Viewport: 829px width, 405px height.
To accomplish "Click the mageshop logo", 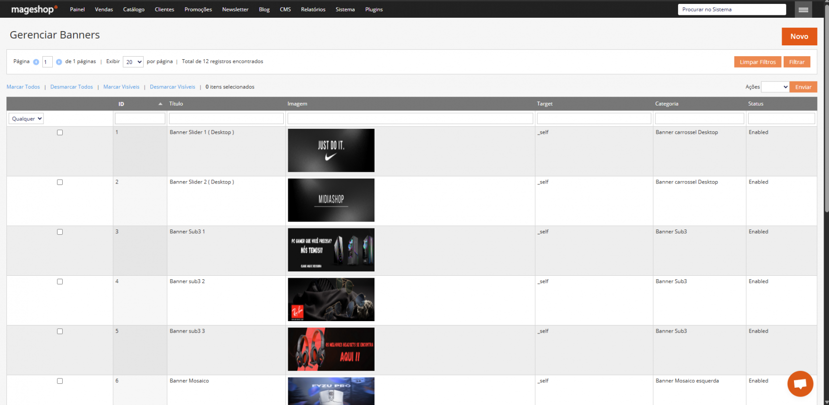I will (34, 9).
